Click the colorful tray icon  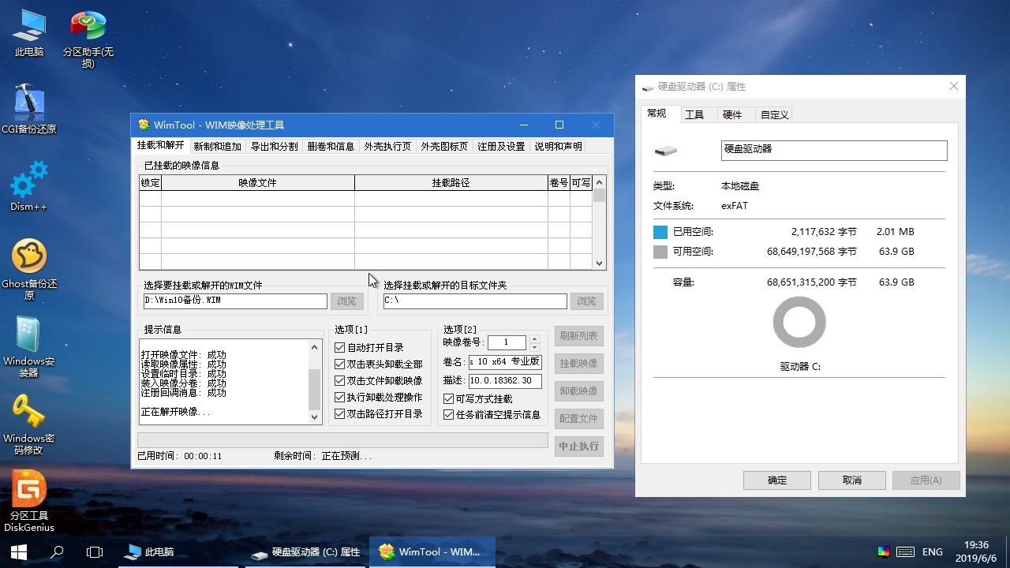click(x=884, y=552)
